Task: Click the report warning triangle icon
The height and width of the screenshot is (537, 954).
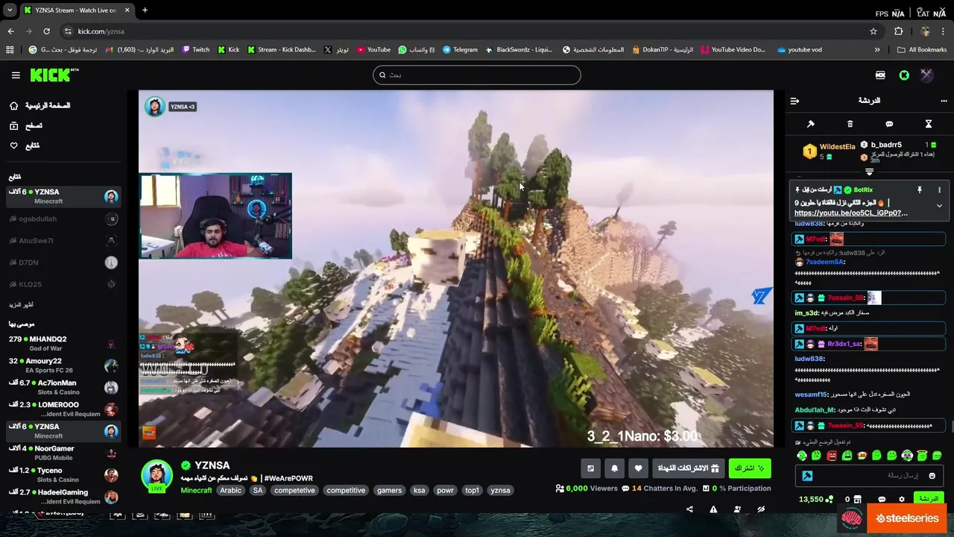Action: 713,509
